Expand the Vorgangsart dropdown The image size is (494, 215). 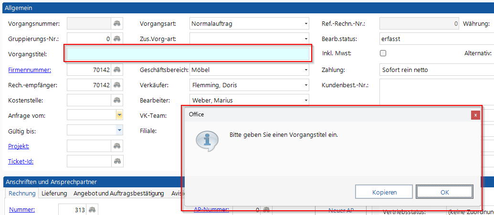click(x=305, y=23)
